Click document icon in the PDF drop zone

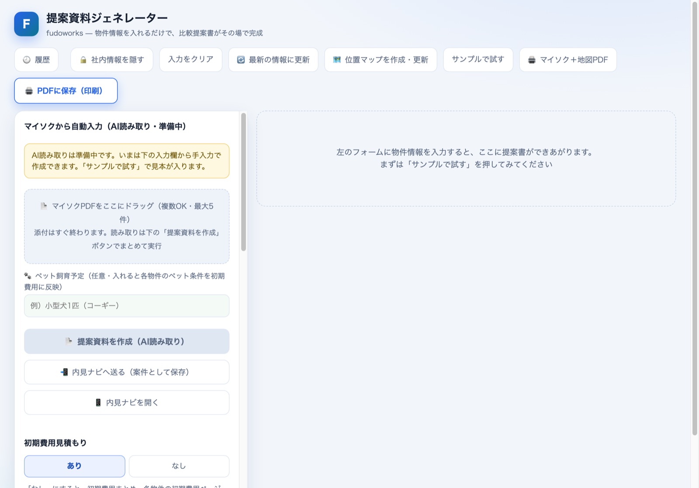(44, 206)
